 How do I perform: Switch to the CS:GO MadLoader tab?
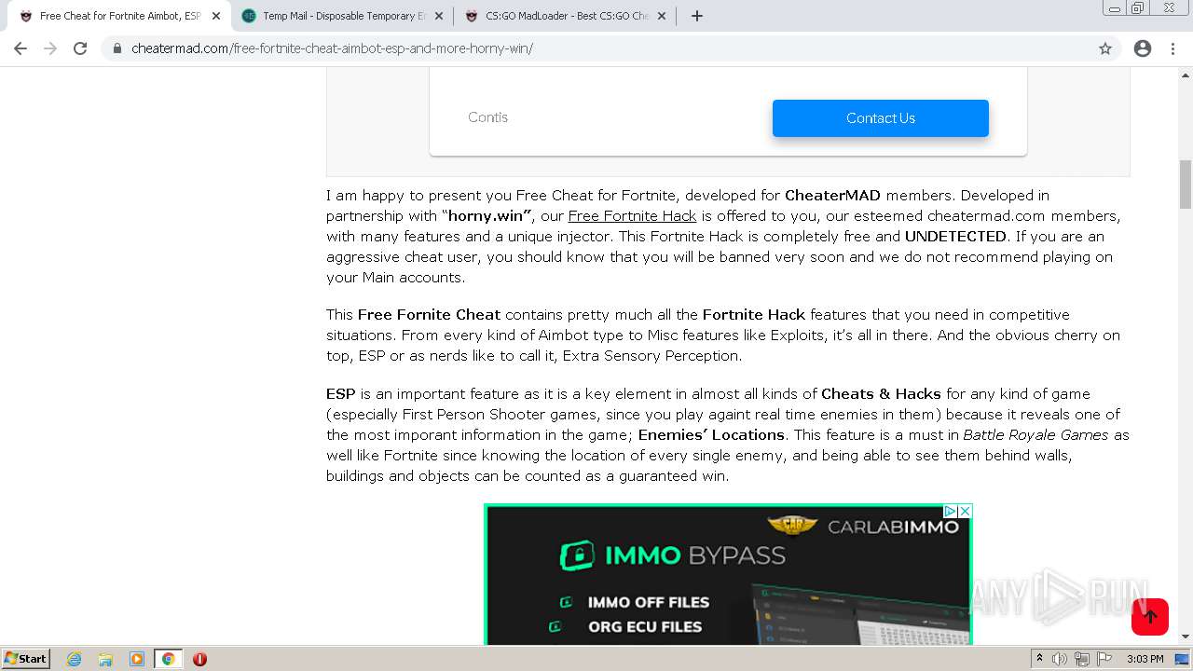coord(565,16)
